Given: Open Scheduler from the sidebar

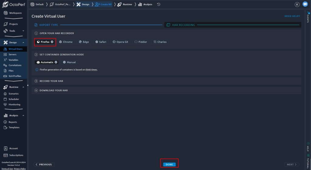Looking at the screenshot, I should 14,99.
